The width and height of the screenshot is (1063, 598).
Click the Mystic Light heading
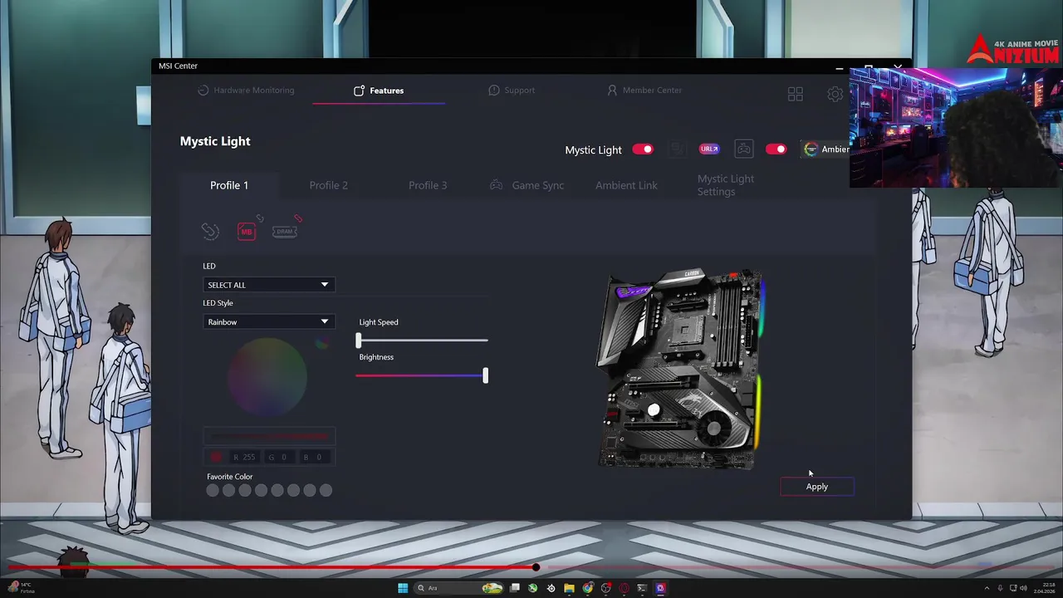click(x=215, y=141)
